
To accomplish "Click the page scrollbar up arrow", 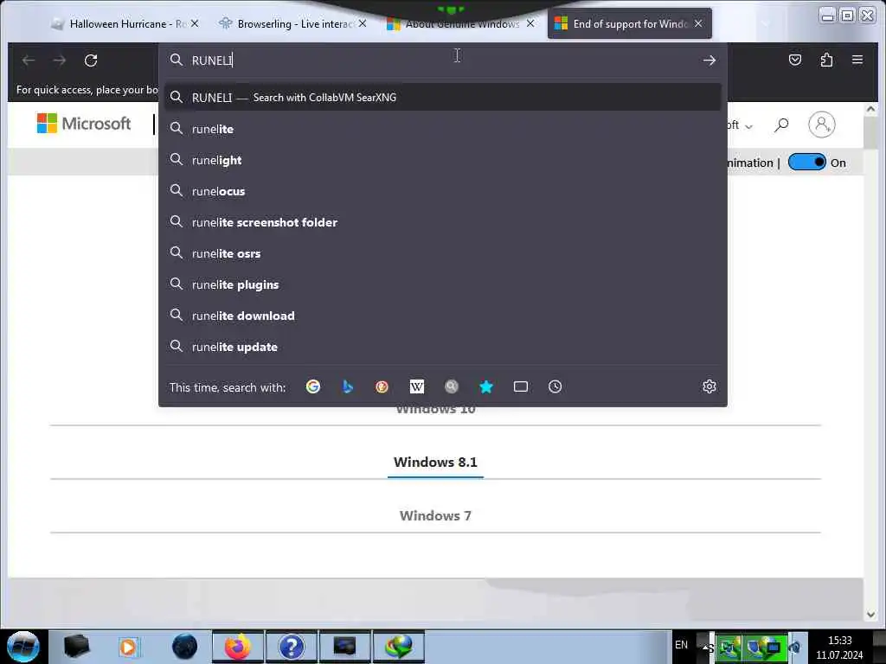I will coord(870,109).
